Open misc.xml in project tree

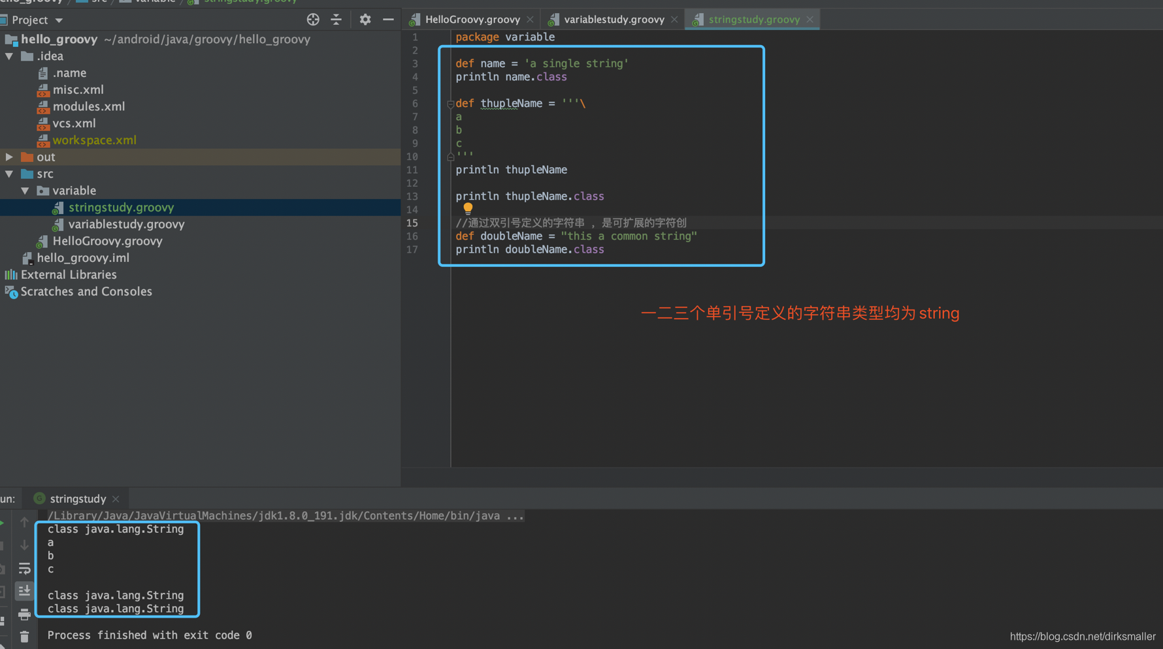tap(78, 90)
